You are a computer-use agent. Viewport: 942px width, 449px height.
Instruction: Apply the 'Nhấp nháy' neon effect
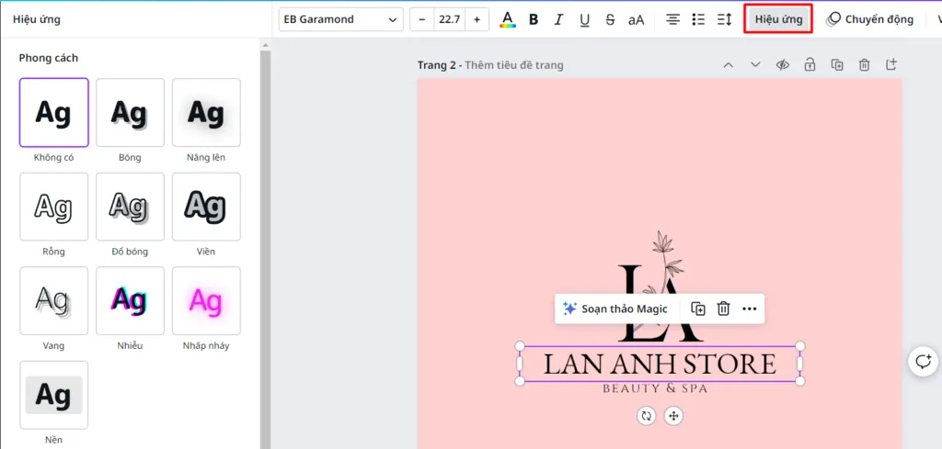coord(206,301)
